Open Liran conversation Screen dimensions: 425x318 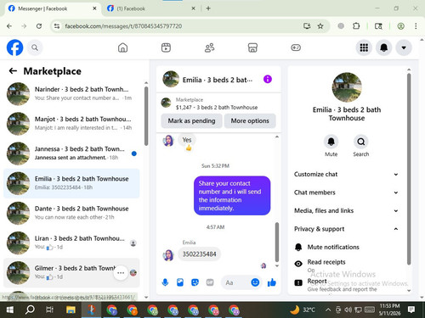71,243
